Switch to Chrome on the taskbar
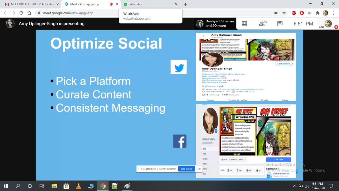 click(x=103, y=186)
